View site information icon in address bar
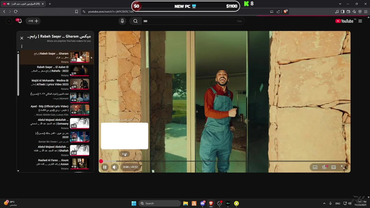This screenshot has width=370, height=208. (84, 12)
